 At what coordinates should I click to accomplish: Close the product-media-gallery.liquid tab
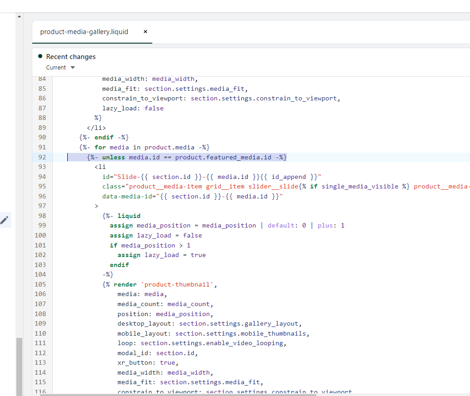point(145,32)
